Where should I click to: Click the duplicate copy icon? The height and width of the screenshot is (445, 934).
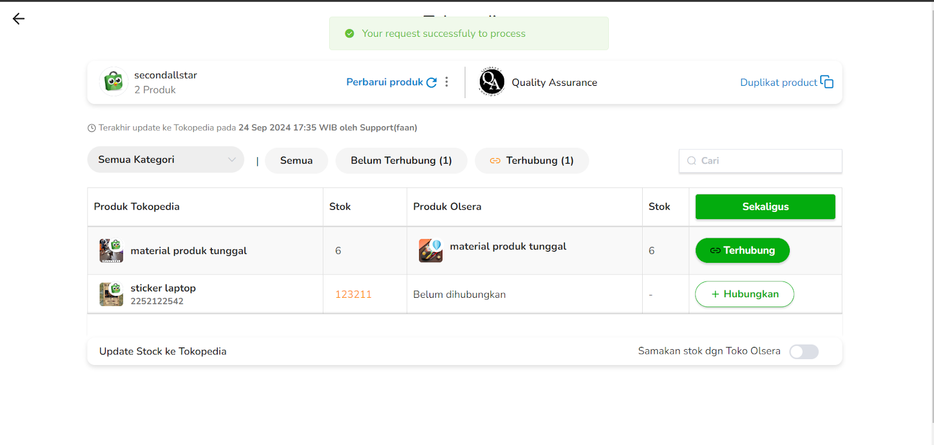point(827,82)
